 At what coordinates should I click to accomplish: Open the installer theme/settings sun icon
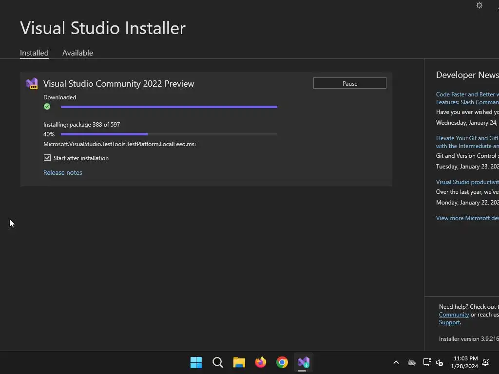(479, 5)
